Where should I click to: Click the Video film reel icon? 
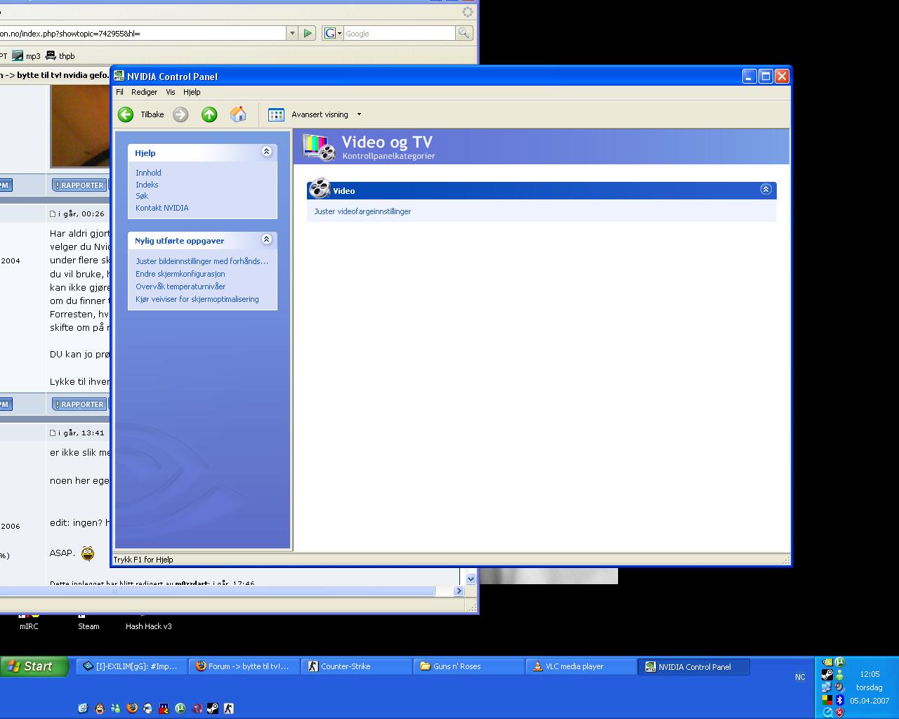[320, 188]
